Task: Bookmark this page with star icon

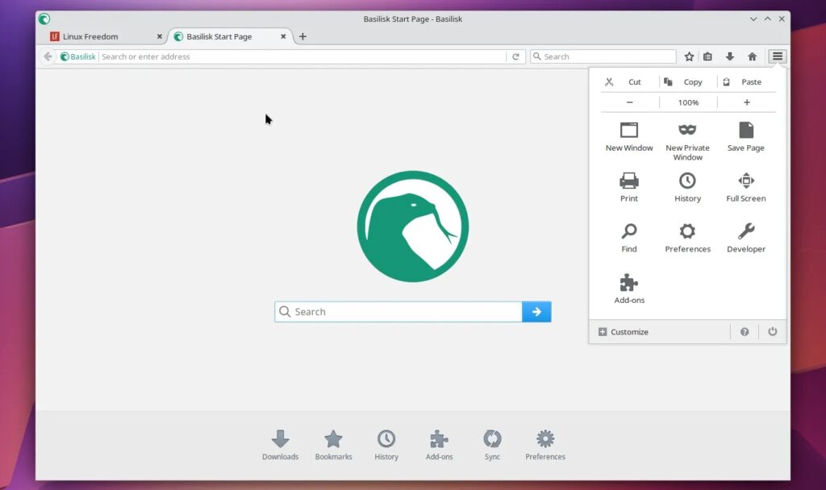Action: tap(689, 56)
